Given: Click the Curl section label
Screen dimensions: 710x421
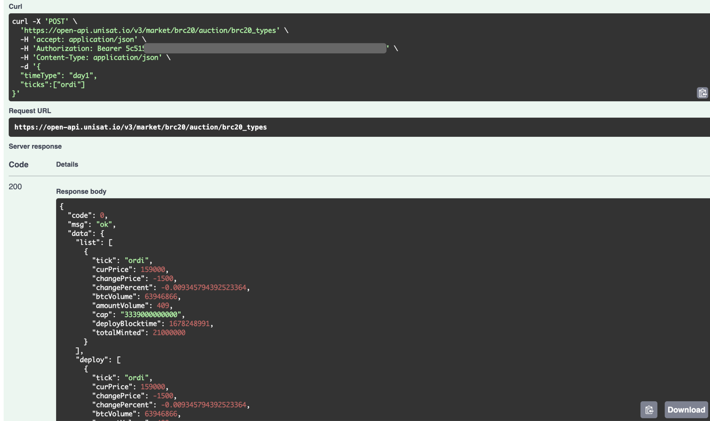Looking at the screenshot, I should pos(15,6).
